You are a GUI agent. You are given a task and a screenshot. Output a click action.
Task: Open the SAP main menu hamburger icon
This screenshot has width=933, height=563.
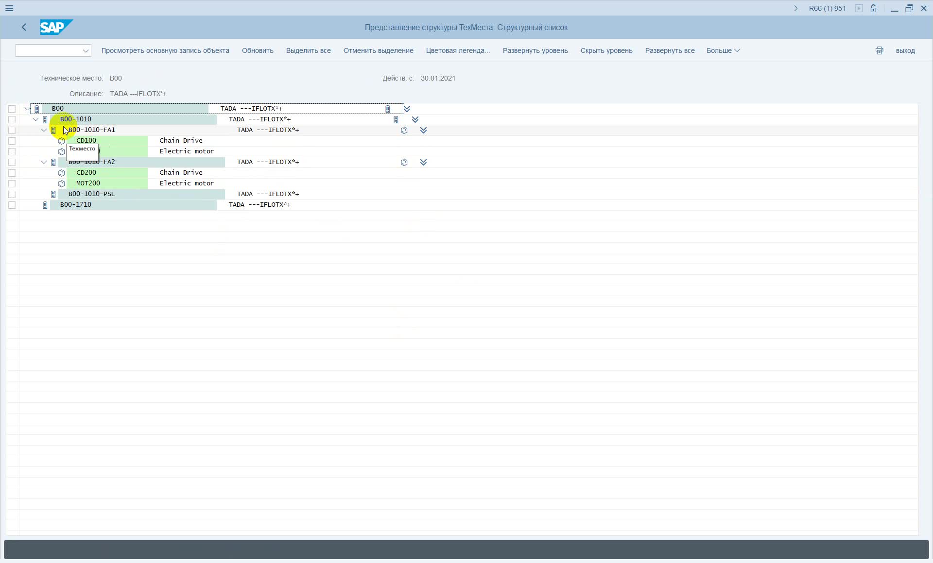(9, 8)
